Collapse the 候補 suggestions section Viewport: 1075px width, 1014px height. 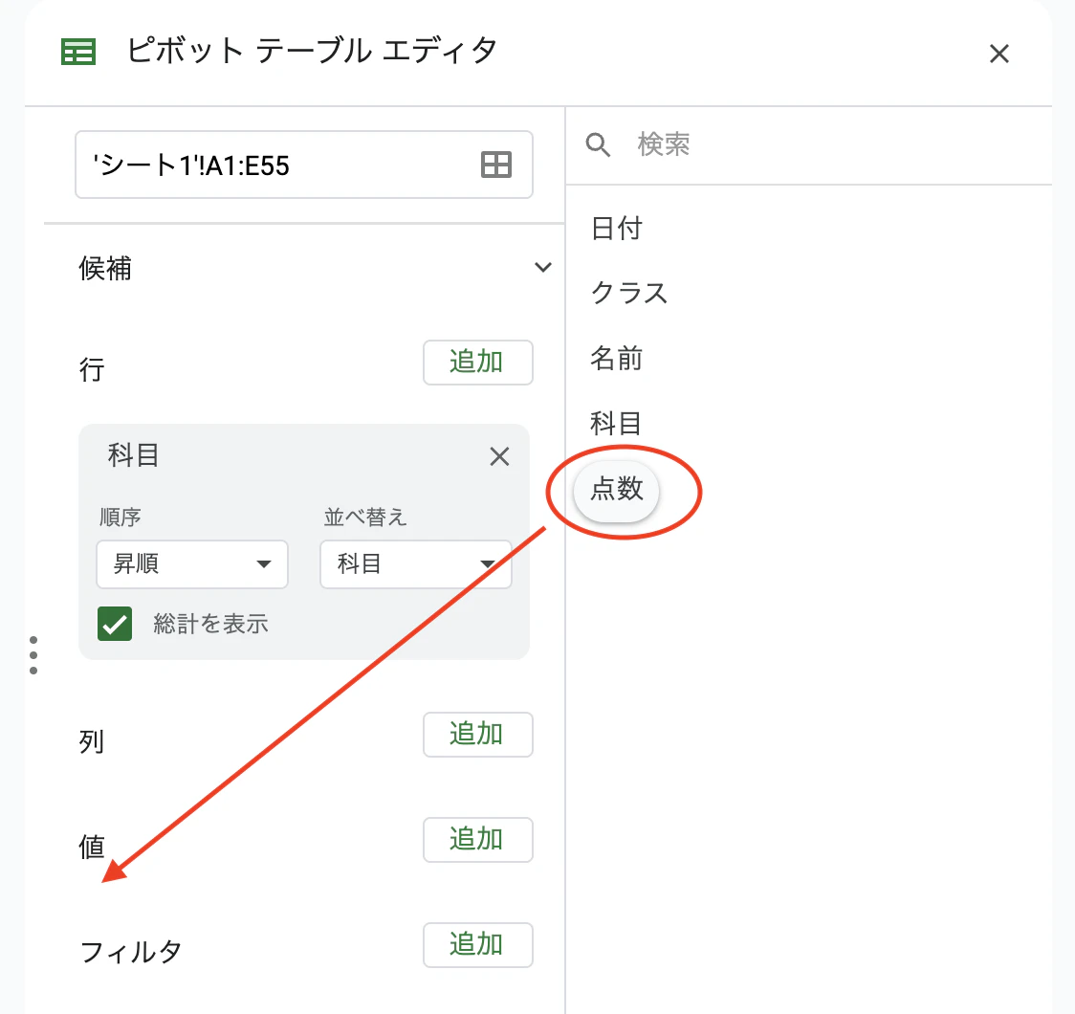pyautogui.click(x=543, y=268)
